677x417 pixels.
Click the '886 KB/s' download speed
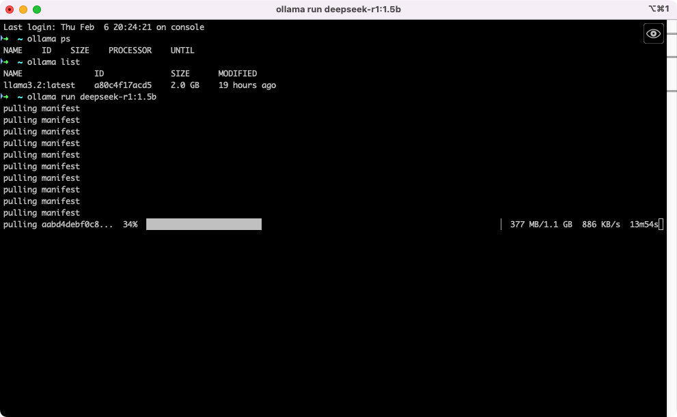point(601,225)
